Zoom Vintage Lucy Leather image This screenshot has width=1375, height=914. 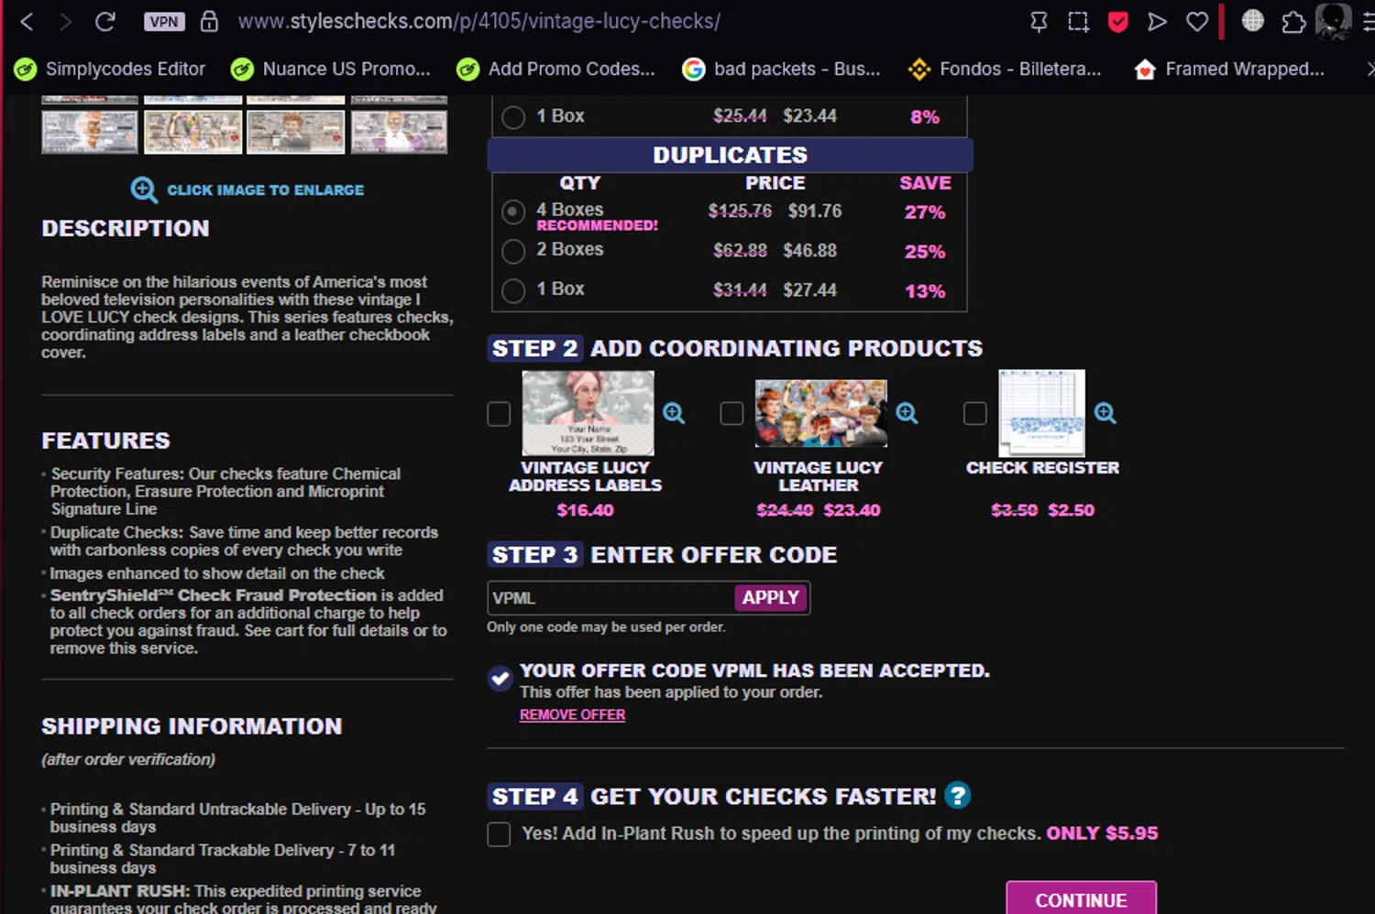click(907, 413)
